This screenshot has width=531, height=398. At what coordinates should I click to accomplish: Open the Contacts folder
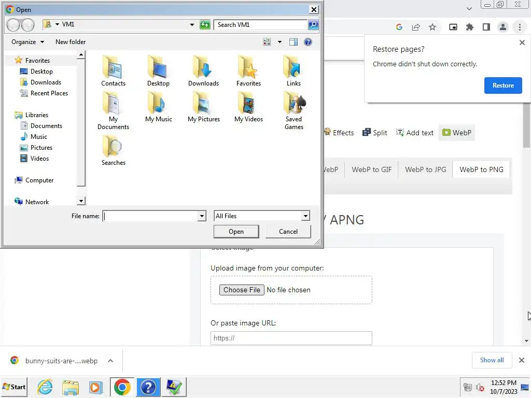tap(113, 71)
